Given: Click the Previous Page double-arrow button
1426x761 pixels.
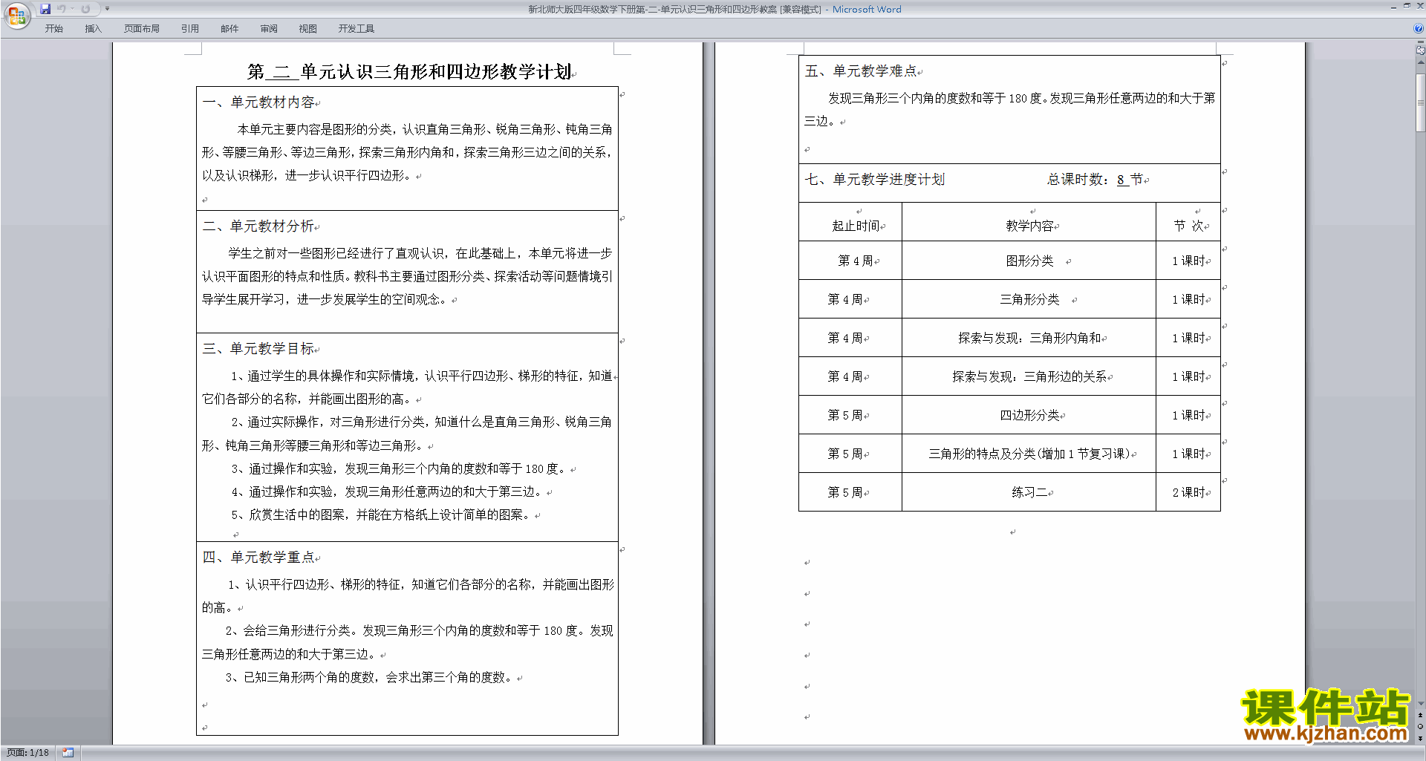Looking at the screenshot, I should coord(1421,716).
